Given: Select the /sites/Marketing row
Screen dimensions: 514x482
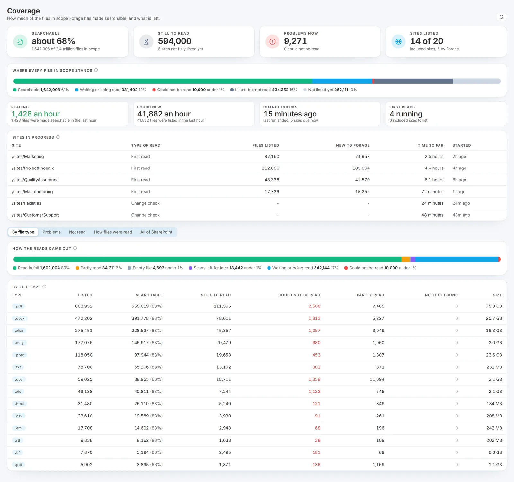Looking at the screenshot, I should [257, 156].
